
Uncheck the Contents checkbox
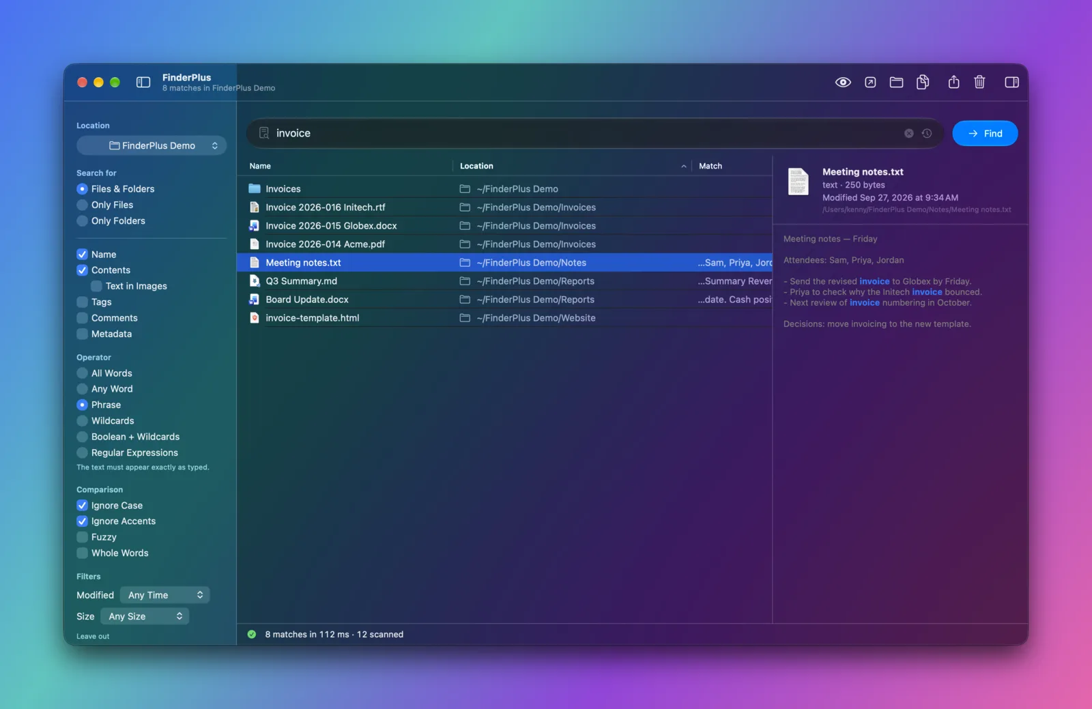pyautogui.click(x=83, y=270)
